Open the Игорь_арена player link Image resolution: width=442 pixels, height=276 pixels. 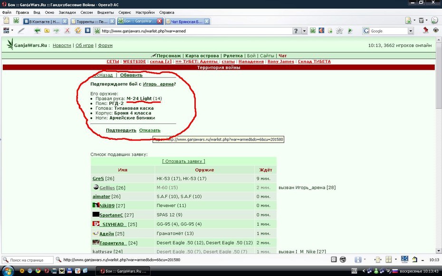[x=158, y=84]
